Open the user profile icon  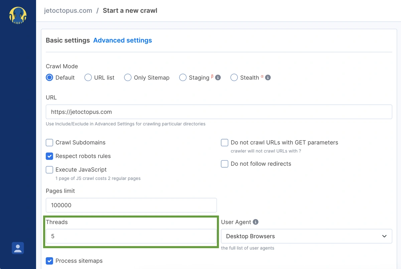(18, 248)
